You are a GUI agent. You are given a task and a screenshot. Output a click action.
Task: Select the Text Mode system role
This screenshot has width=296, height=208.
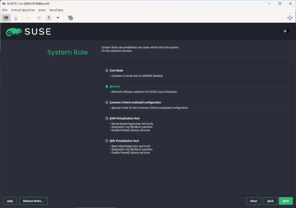point(107,70)
